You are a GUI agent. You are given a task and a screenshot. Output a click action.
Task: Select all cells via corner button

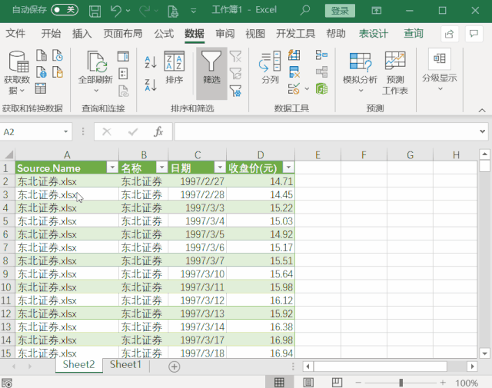[8, 154]
